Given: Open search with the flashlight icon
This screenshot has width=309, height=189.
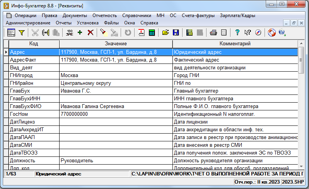Looking at the screenshot, I should [x=104, y=33].
